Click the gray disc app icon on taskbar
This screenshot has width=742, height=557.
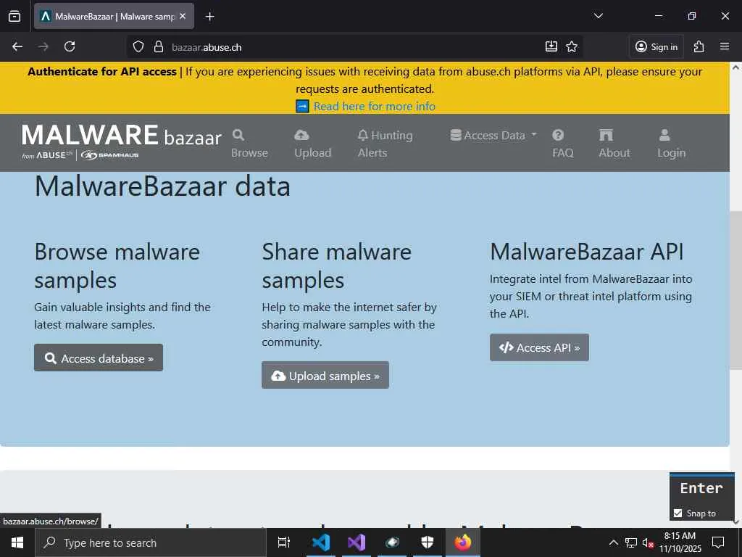click(392, 542)
